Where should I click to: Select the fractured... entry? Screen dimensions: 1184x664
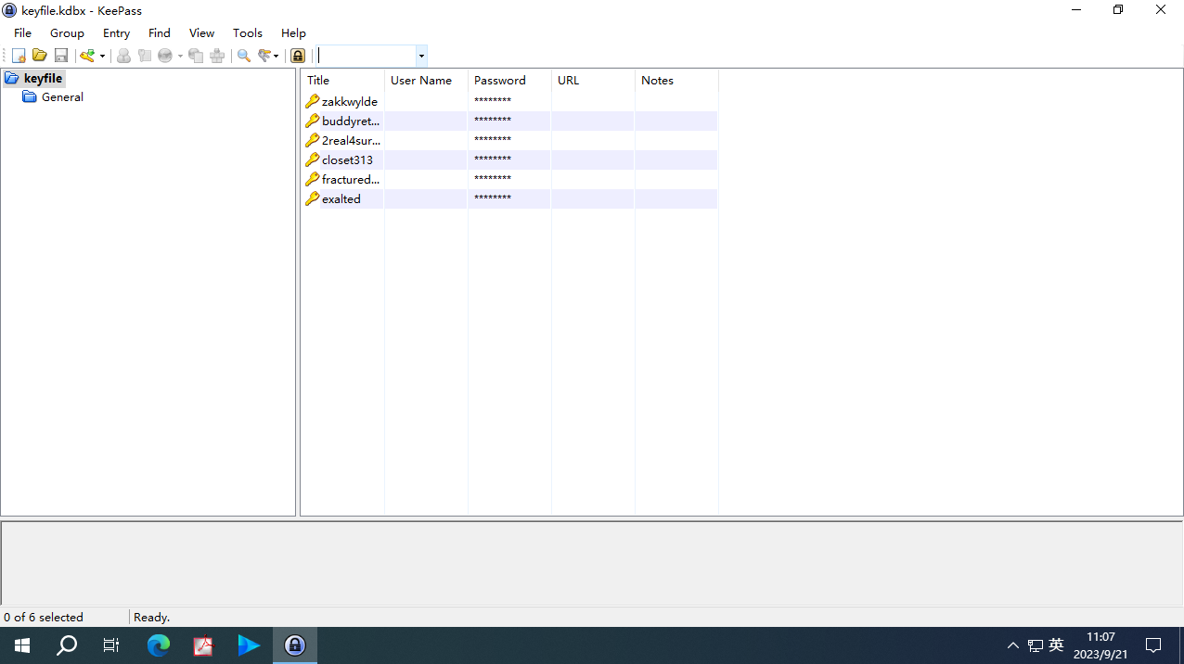351,179
